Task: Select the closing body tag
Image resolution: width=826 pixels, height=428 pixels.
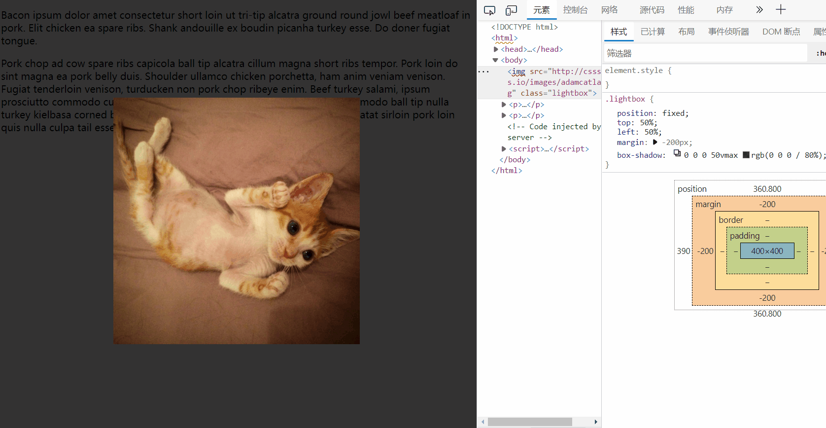Action: pyautogui.click(x=515, y=160)
